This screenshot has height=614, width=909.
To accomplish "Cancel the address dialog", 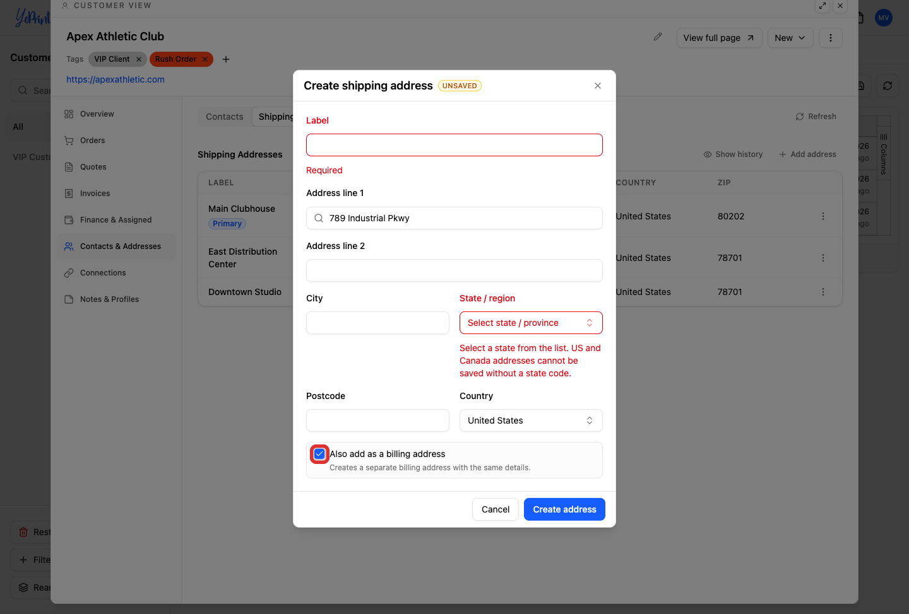I will click(496, 509).
